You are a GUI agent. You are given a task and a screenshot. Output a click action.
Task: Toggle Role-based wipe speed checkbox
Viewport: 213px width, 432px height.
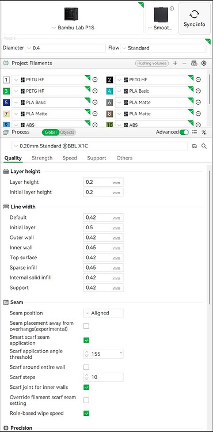pyautogui.click(x=86, y=413)
